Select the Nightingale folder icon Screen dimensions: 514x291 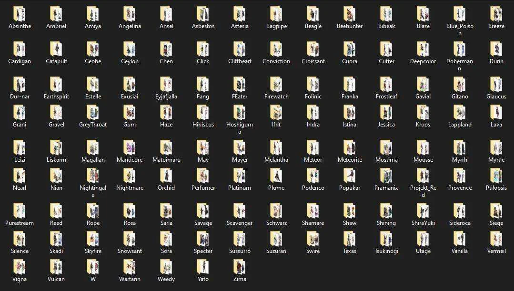pyautogui.click(x=93, y=176)
